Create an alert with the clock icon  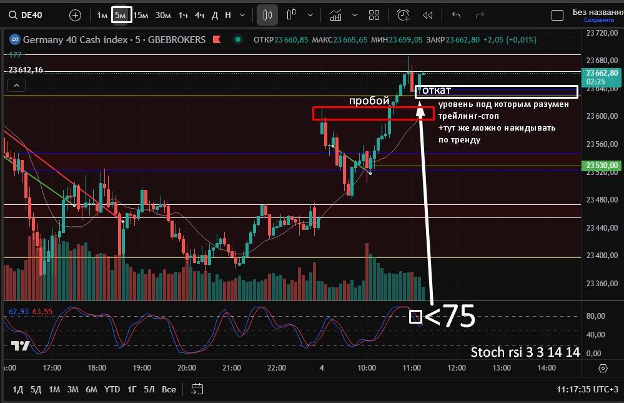pos(404,15)
